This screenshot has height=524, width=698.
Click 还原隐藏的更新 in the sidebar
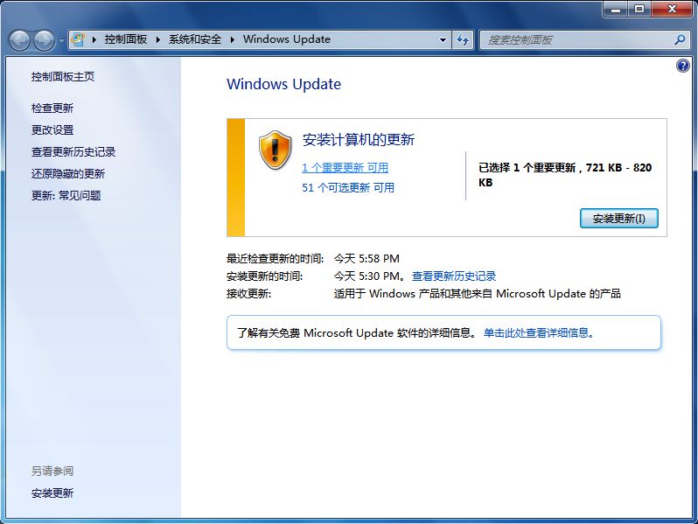point(68,173)
